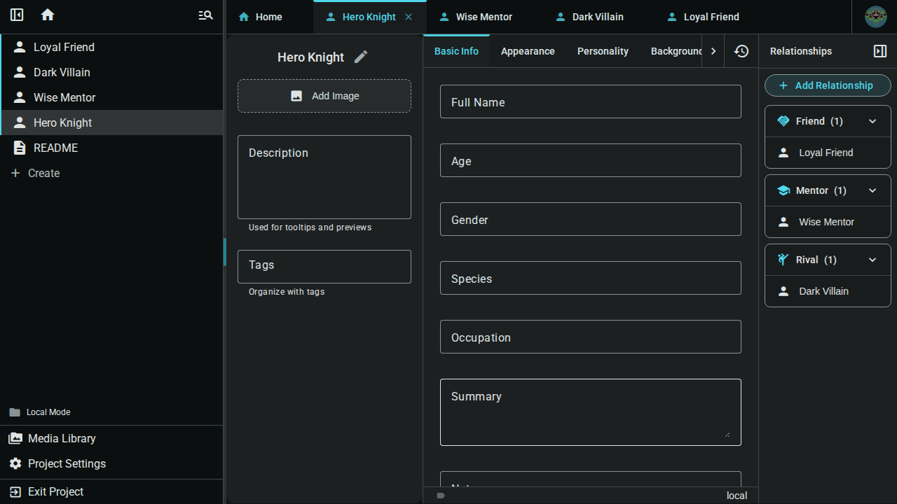Click the Add Relationship button
This screenshot has height=504, width=897.
tap(827, 85)
